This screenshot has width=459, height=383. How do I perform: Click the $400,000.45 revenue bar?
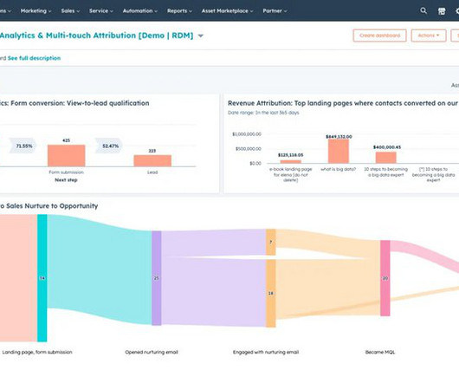click(386, 158)
